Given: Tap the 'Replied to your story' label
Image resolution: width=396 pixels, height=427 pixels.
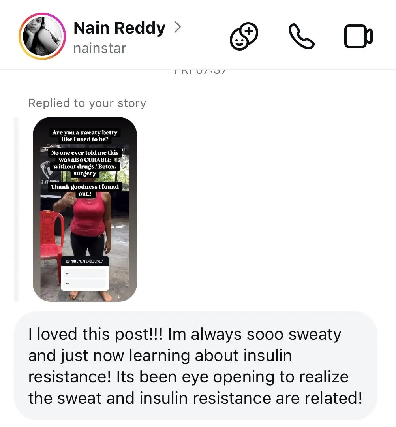Looking at the screenshot, I should pos(87,103).
